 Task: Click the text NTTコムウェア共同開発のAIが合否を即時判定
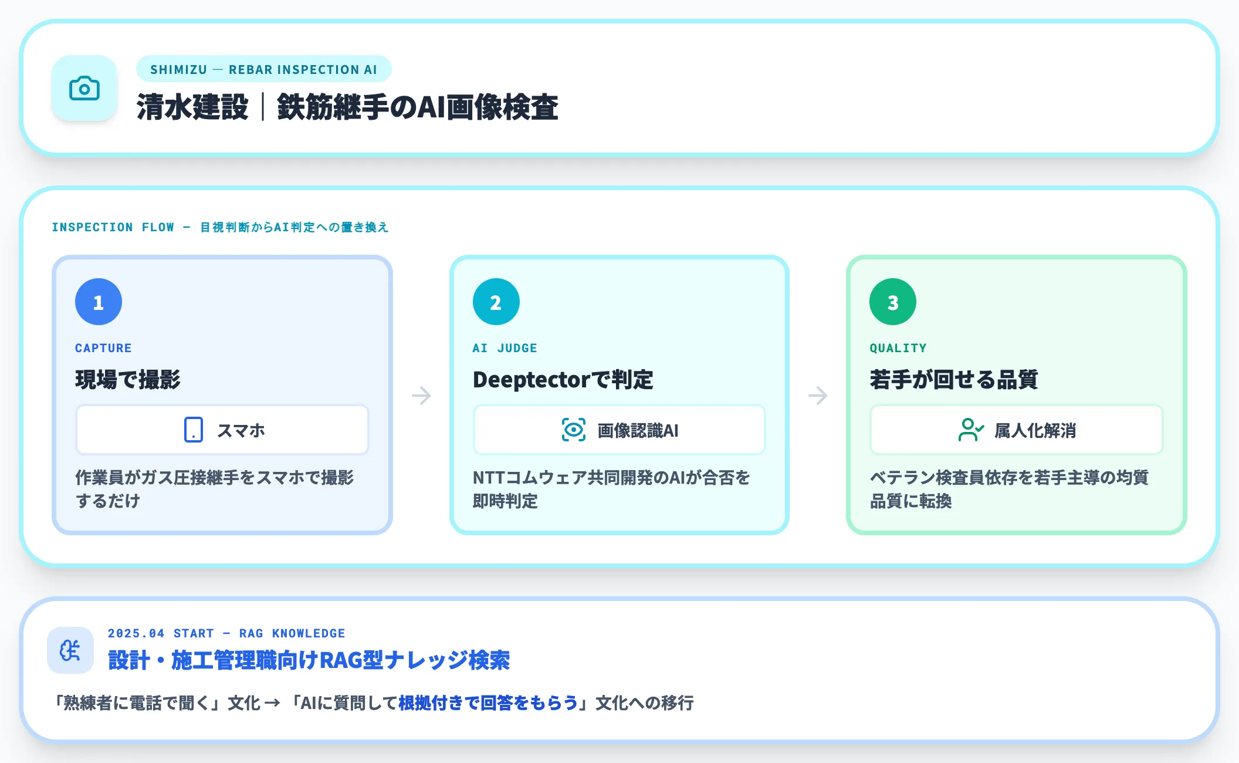[x=611, y=489]
